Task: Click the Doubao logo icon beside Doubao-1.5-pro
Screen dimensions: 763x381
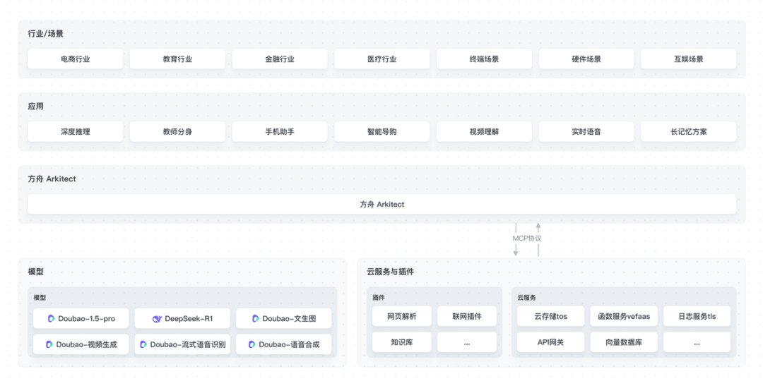Action: click(51, 319)
